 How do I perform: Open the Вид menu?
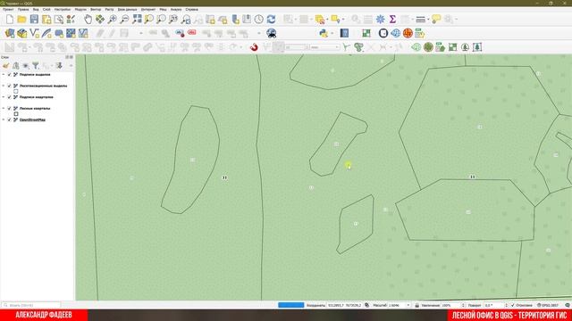point(36,10)
